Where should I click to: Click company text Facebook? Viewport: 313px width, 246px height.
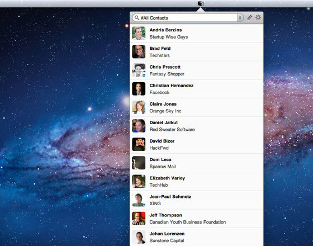coord(159,92)
